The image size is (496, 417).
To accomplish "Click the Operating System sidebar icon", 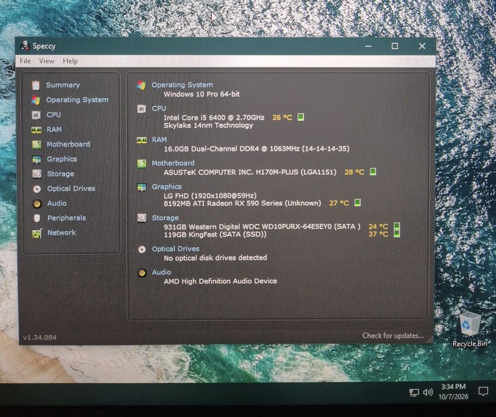I will [x=36, y=100].
